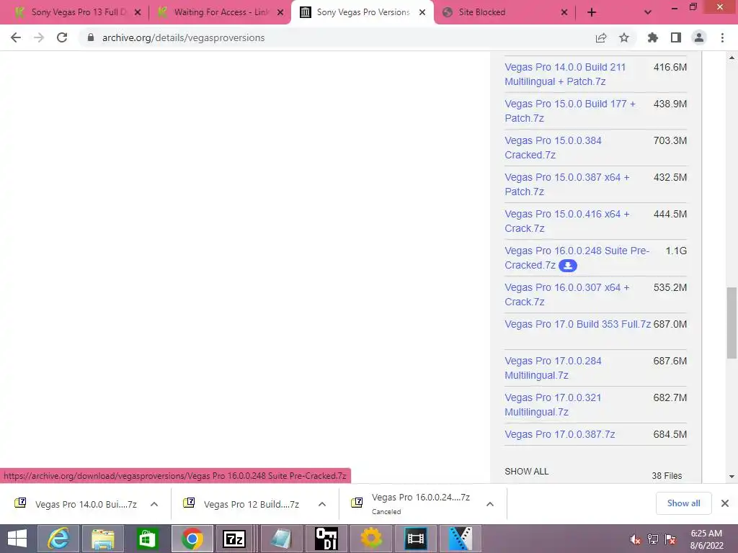Download Vegas Pro 17.0.0.321 Multilingual.7z
This screenshot has width=738, height=553.
553,405
